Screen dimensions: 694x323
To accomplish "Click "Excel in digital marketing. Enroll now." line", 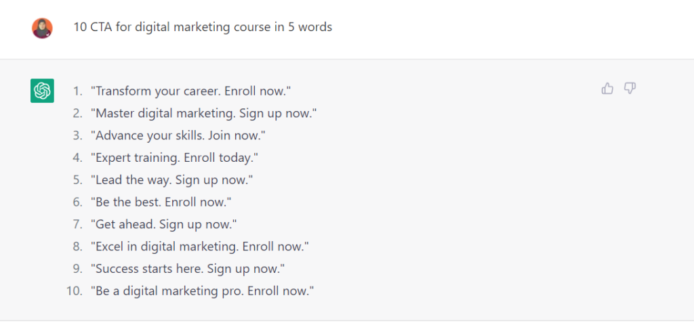I will coord(200,246).
